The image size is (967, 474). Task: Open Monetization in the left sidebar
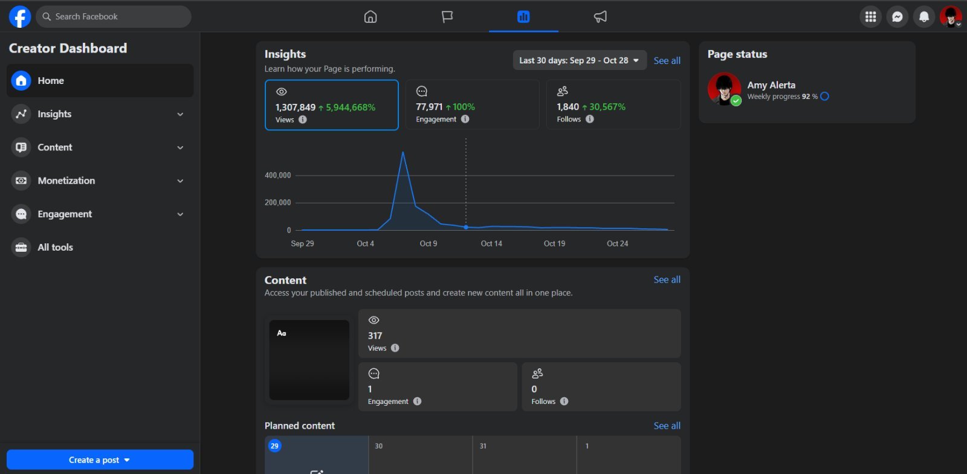[100, 181]
